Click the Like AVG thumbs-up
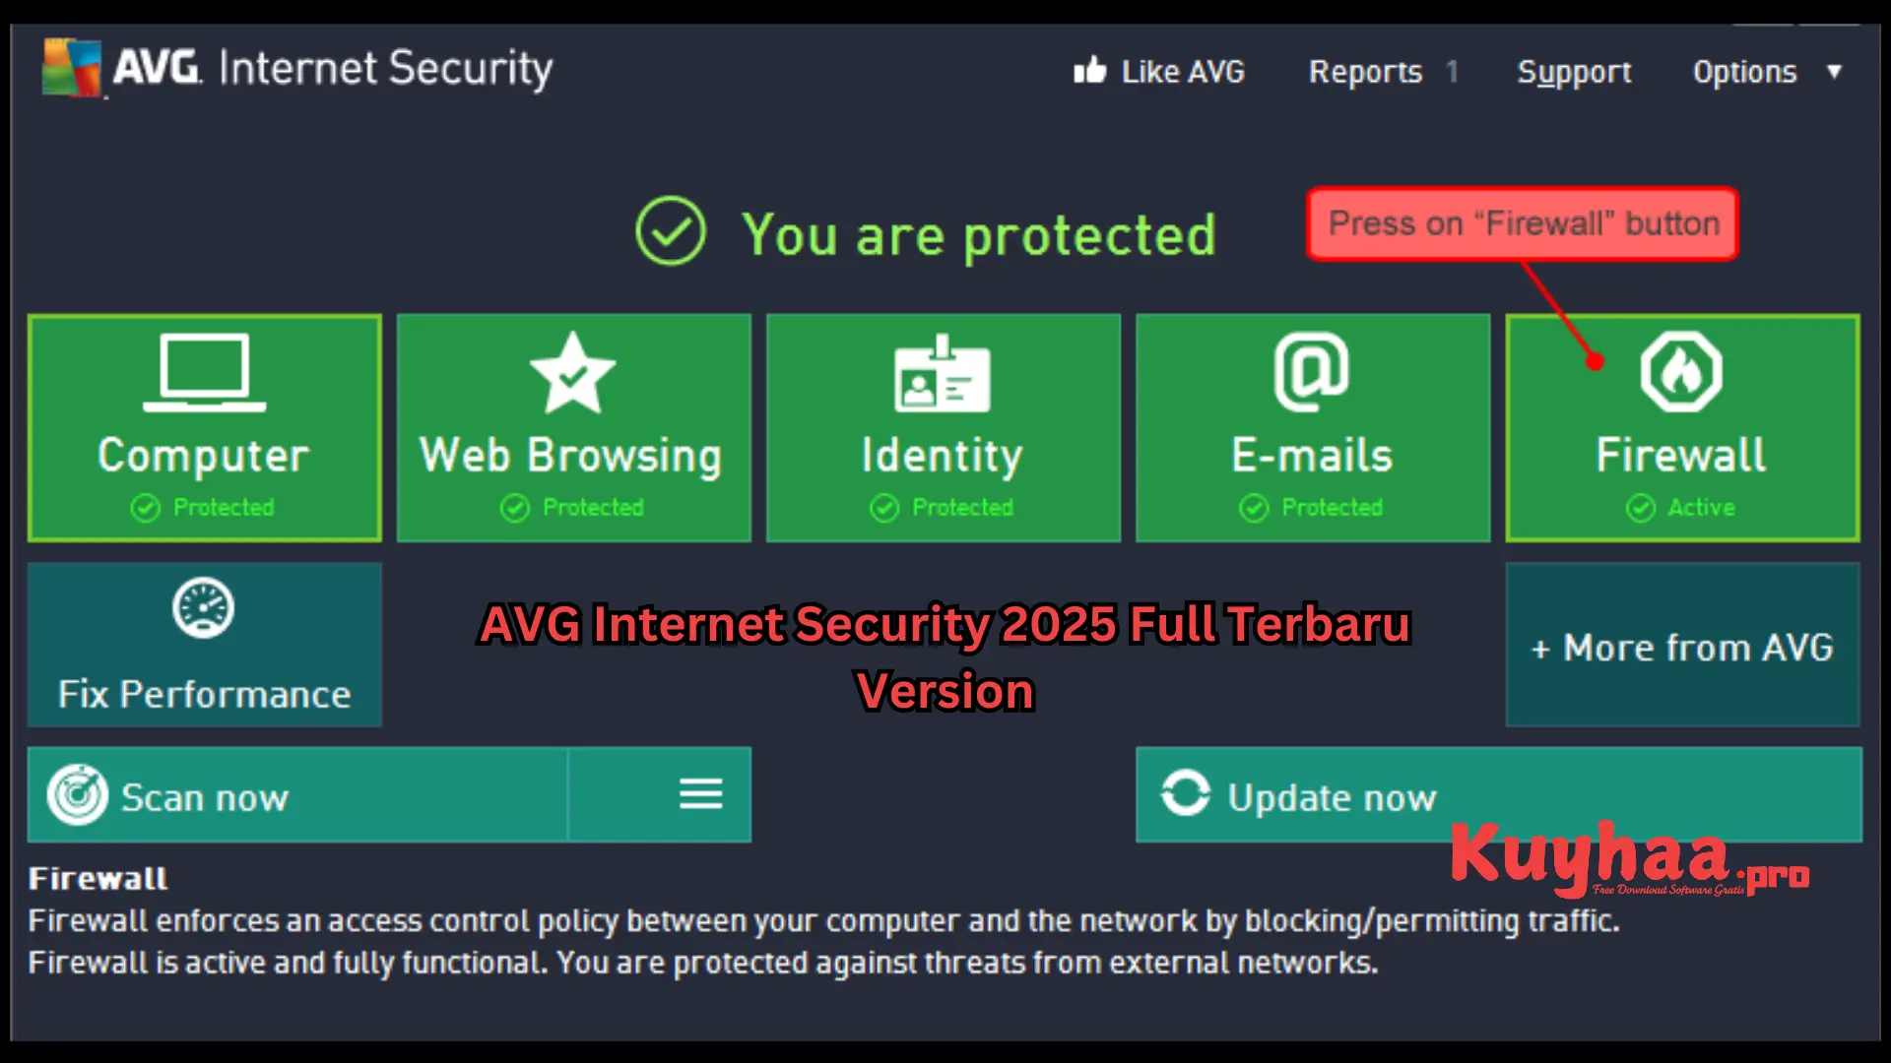This screenshot has height=1063, width=1891. pos(1091,69)
